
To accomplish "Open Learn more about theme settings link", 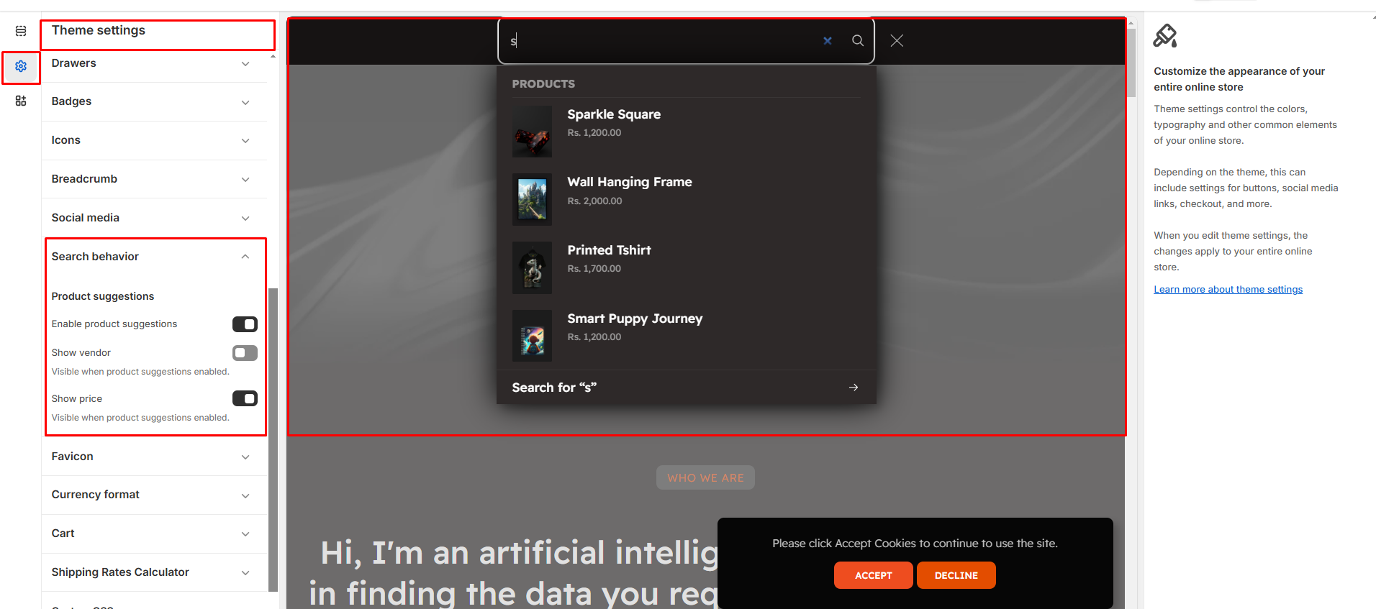I will click(x=1228, y=290).
